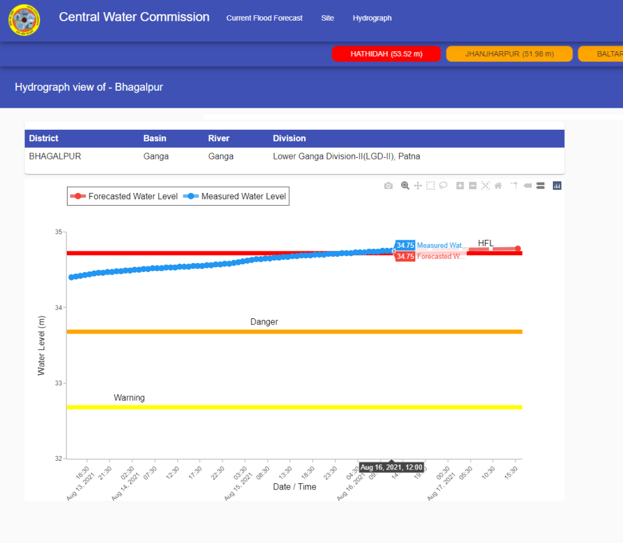Toggle Forecasted Water Level legend entry
The height and width of the screenshot is (543, 623).
[x=125, y=196]
